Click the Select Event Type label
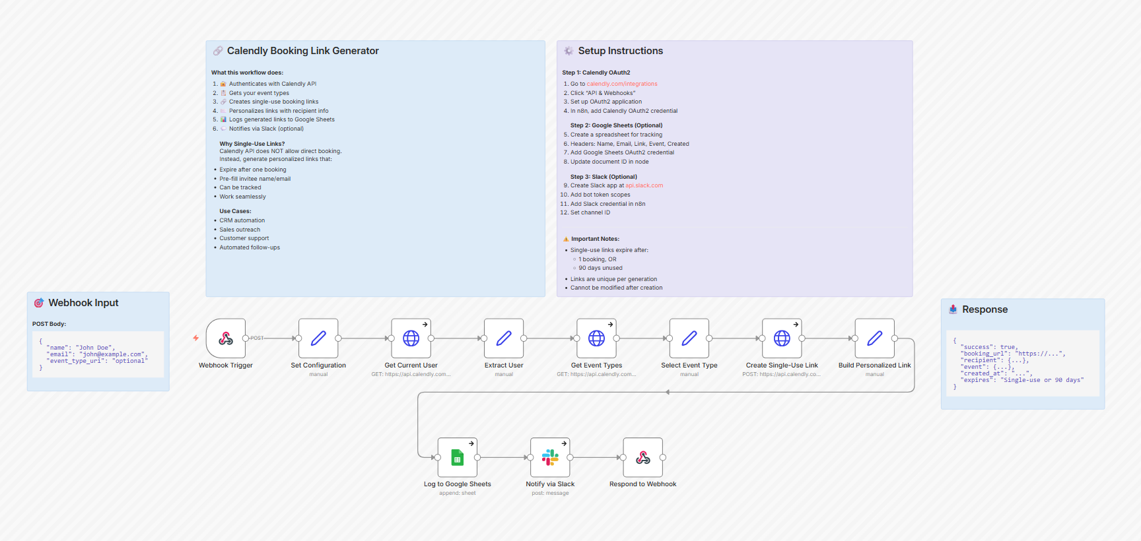The image size is (1141, 541). point(689,366)
